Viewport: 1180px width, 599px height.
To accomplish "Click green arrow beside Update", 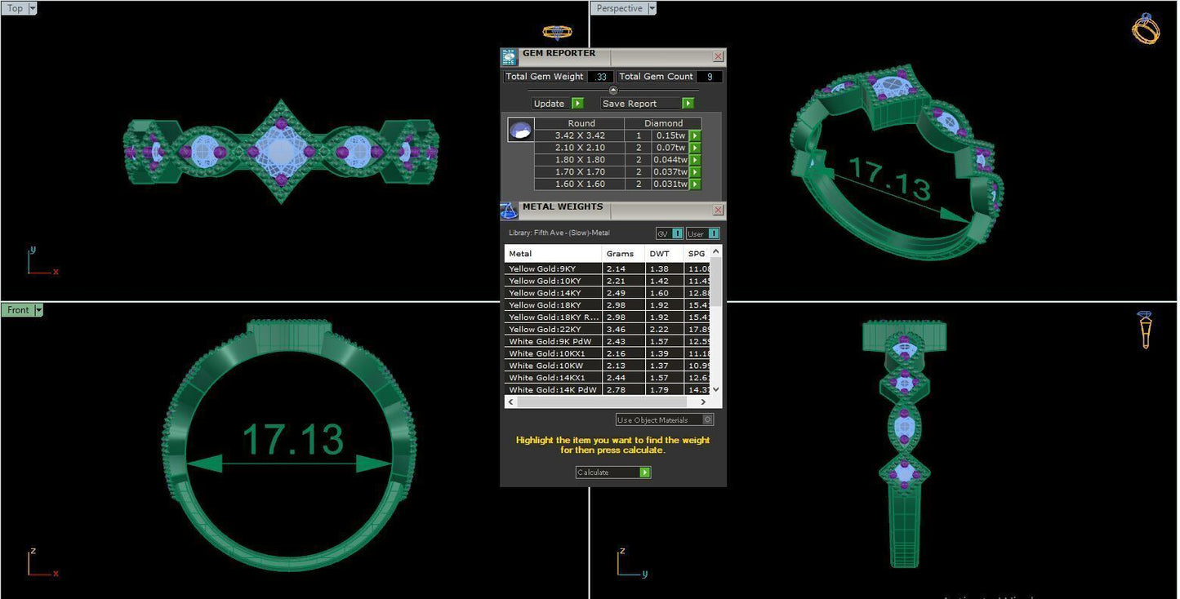I will point(577,104).
